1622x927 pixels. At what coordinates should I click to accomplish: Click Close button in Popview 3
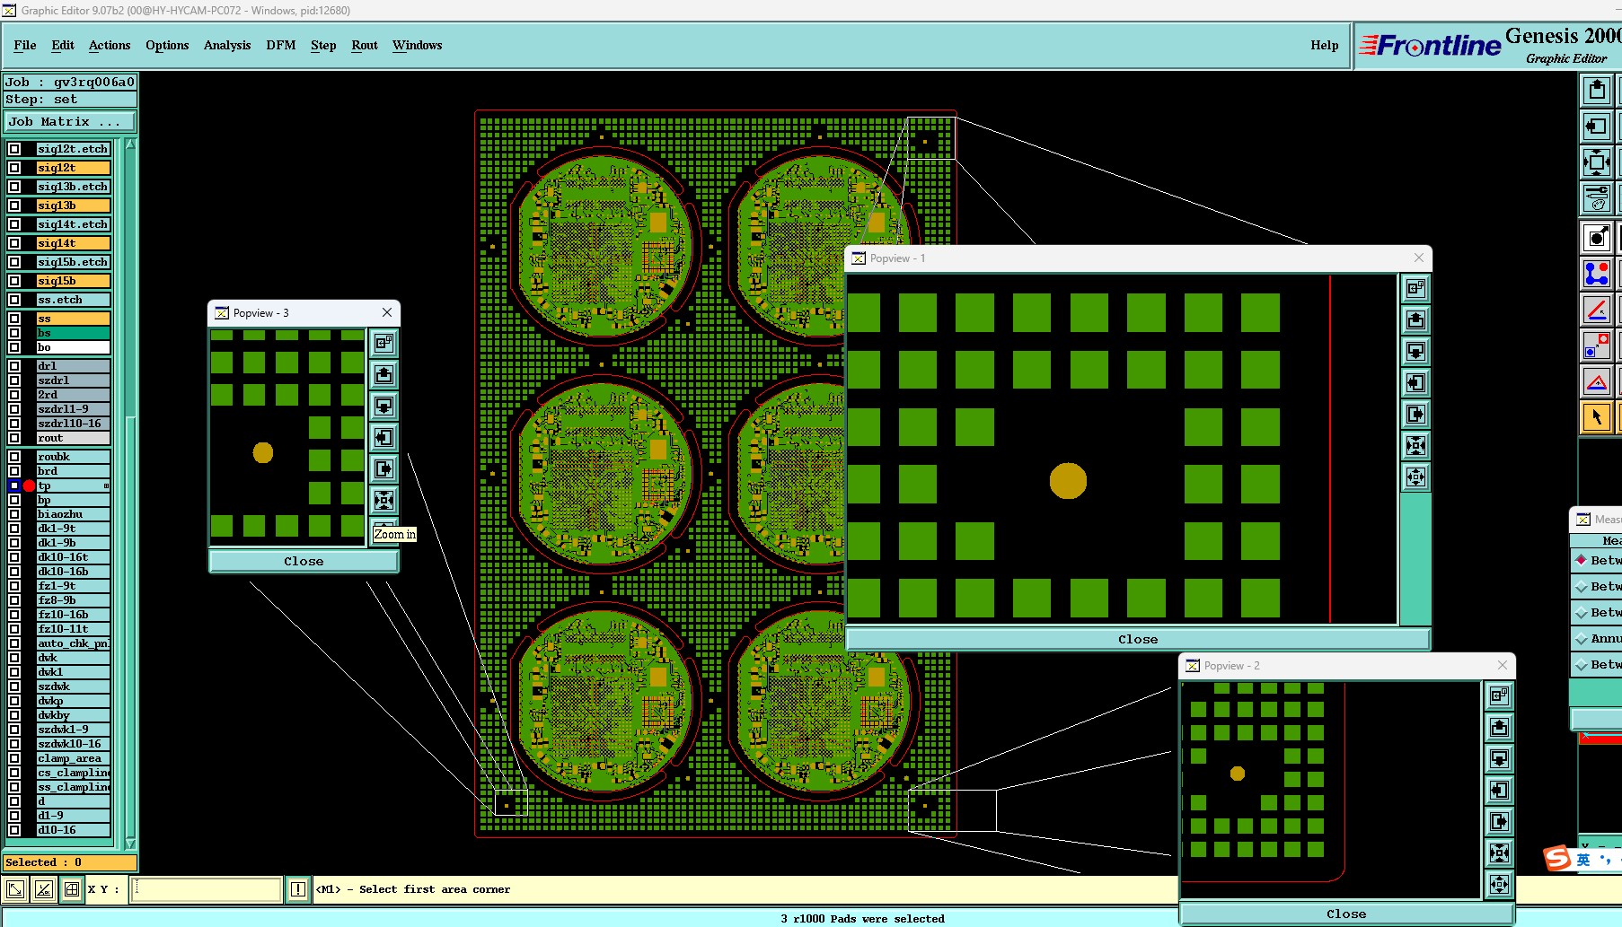(304, 561)
